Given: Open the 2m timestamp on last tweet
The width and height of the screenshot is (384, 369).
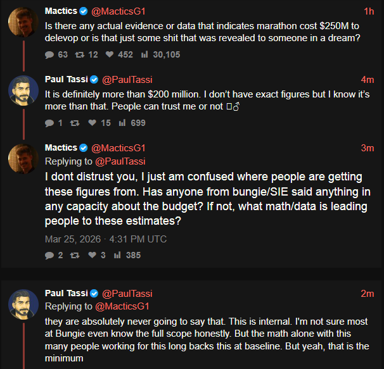Looking at the screenshot, I should [x=368, y=294].
